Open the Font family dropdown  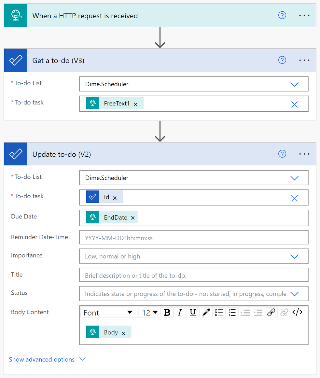108,313
